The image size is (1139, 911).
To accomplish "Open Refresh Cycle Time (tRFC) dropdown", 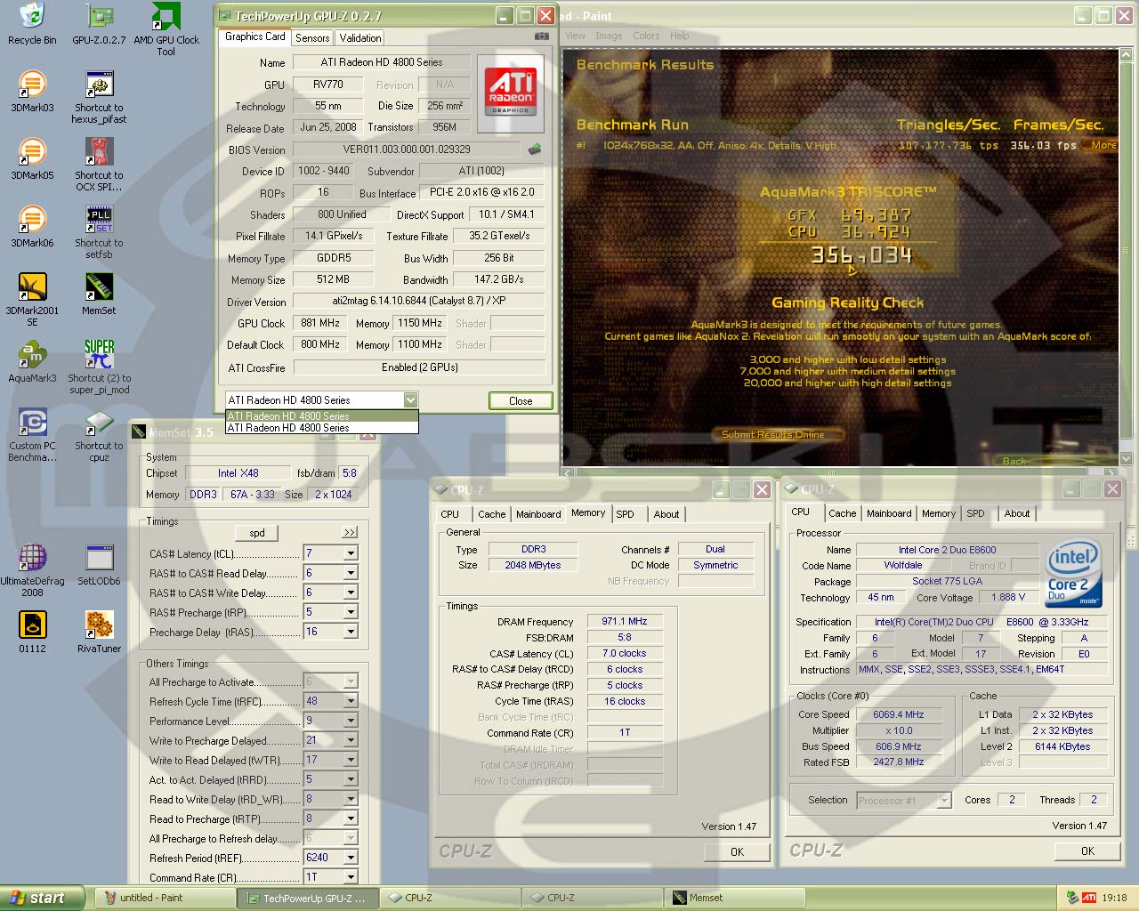I will 351,701.
